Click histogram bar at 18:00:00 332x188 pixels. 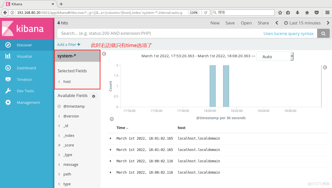pos(213,86)
